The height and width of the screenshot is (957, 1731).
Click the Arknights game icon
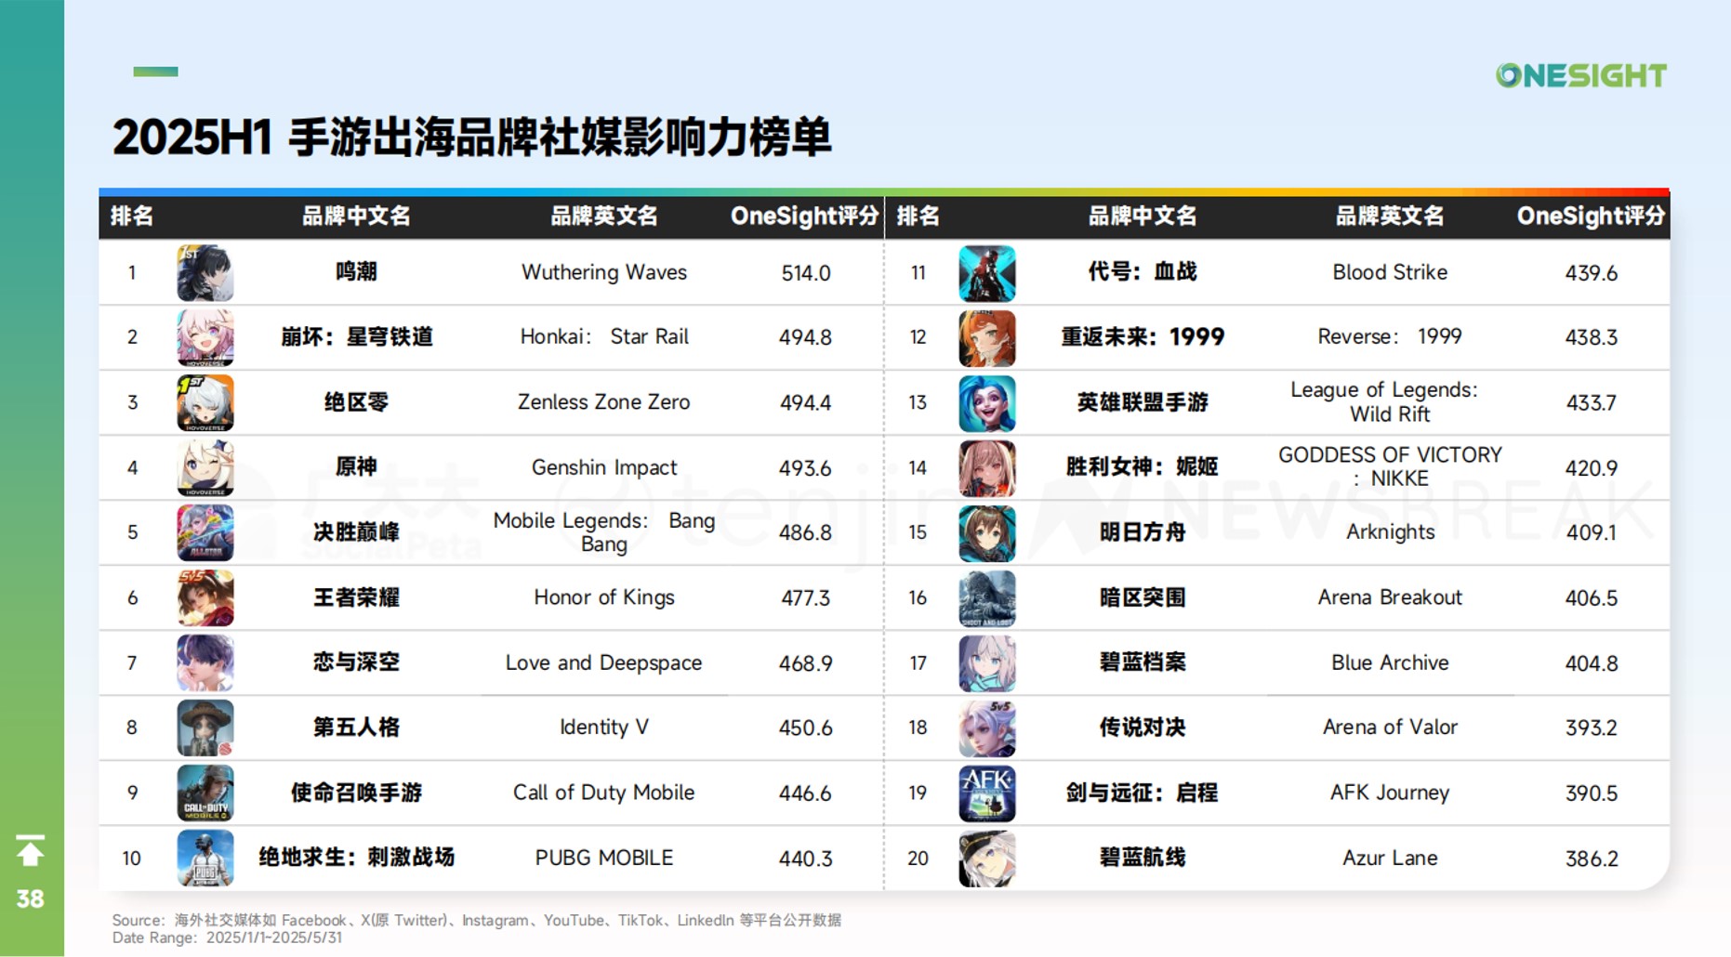coord(986,533)
